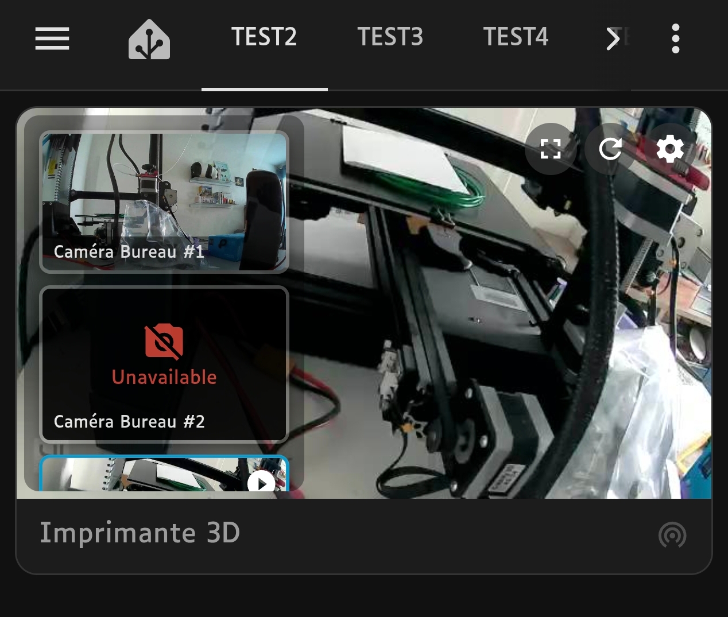Image resolution: width=728 pixels, height=617 pixels.
Task: Select the unavailable Caméra Bureau #2 thumbnail
Action: [x=164, y=364]
